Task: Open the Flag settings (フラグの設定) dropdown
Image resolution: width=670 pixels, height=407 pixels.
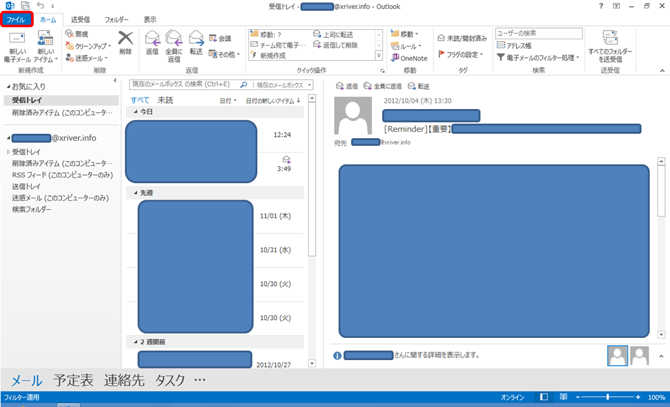Action: pyautogui.click(x=461, y=55)
